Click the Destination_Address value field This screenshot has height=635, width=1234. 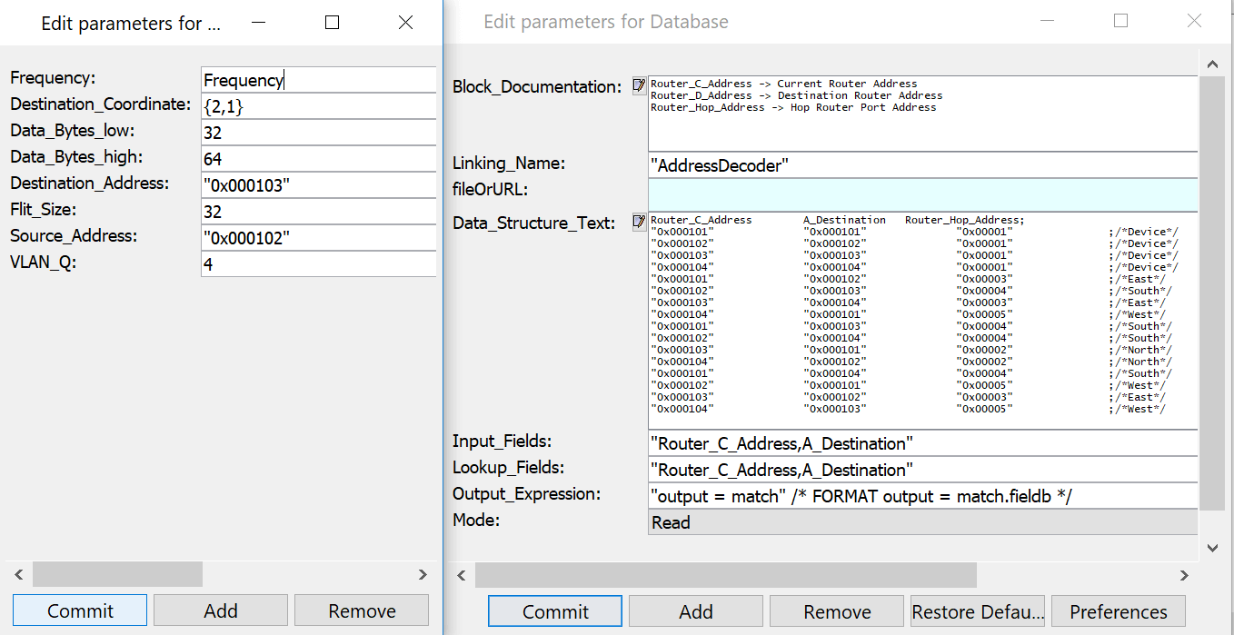[318, 185]
